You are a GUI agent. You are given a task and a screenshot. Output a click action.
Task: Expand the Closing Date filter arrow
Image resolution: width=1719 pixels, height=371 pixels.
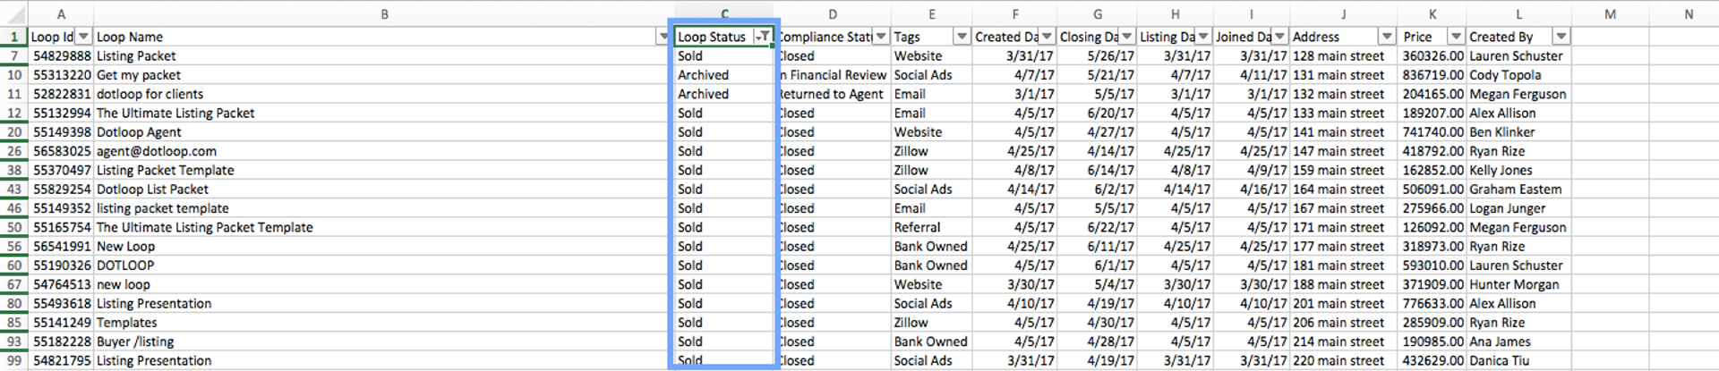[1127, 37]
